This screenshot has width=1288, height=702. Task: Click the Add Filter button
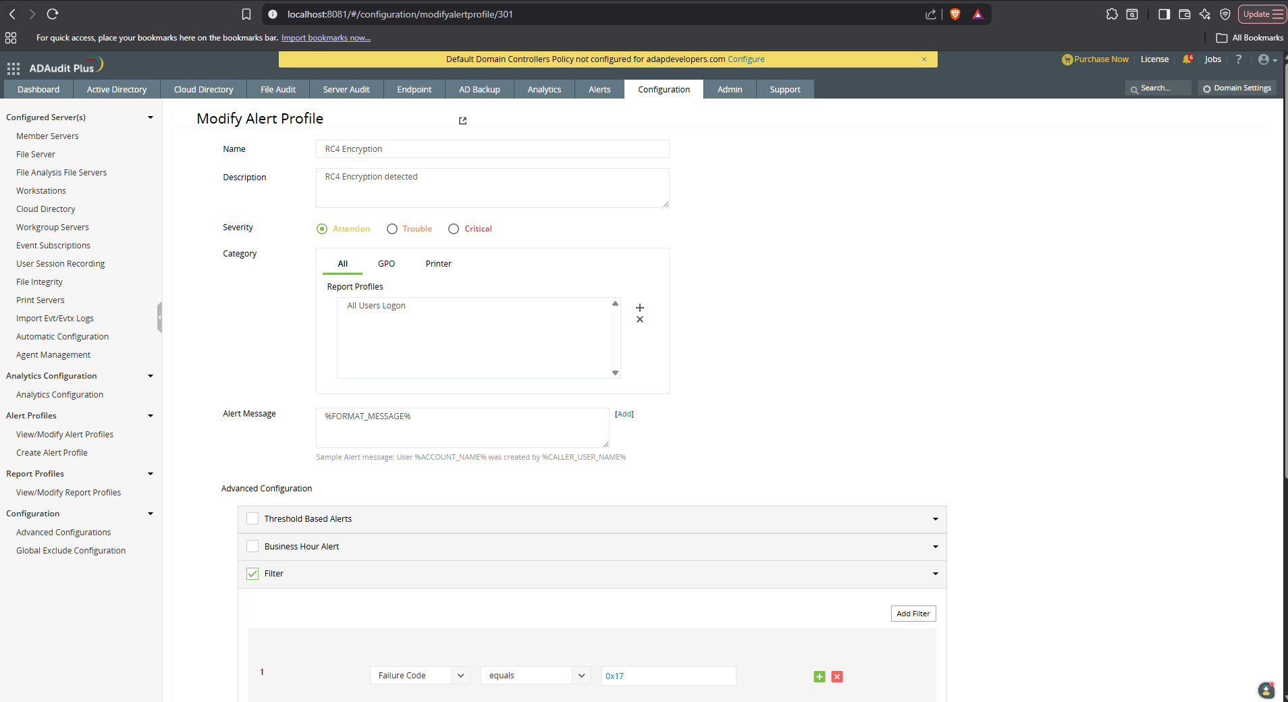click(x=913, y=614)
